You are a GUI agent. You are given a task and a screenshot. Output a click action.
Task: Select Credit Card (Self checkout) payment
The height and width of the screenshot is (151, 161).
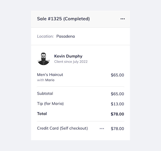coord(62,128)
